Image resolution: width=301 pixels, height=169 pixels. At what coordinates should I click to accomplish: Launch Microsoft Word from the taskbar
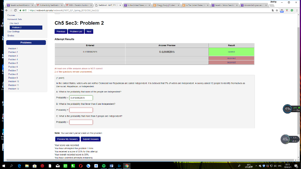[111, 166]
